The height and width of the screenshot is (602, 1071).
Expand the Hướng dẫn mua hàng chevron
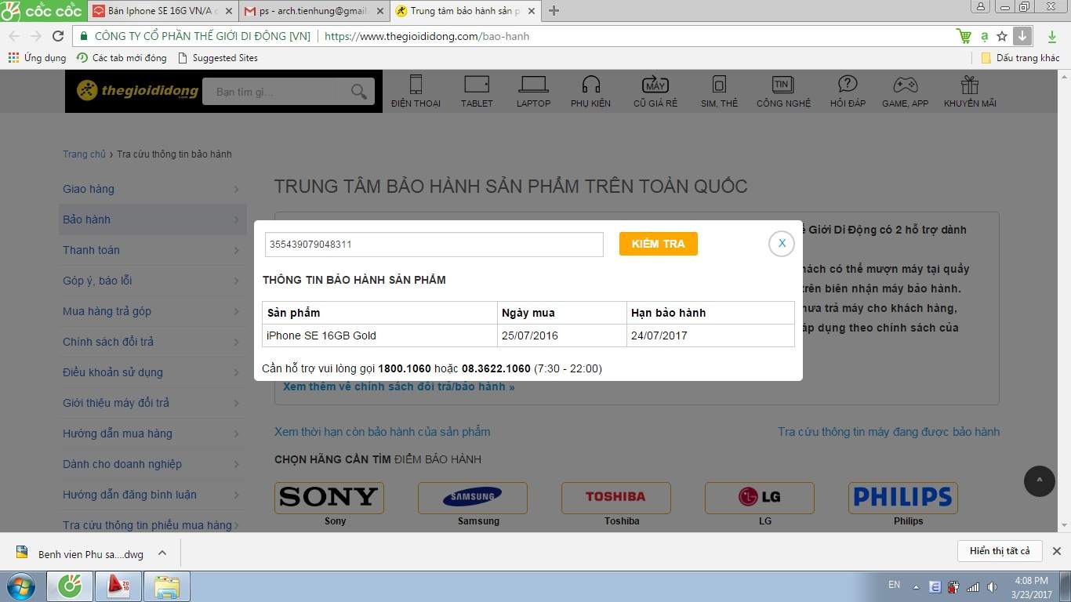pos(236,433)
